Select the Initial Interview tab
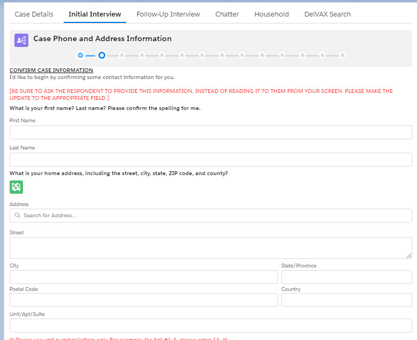 (95, 14)
